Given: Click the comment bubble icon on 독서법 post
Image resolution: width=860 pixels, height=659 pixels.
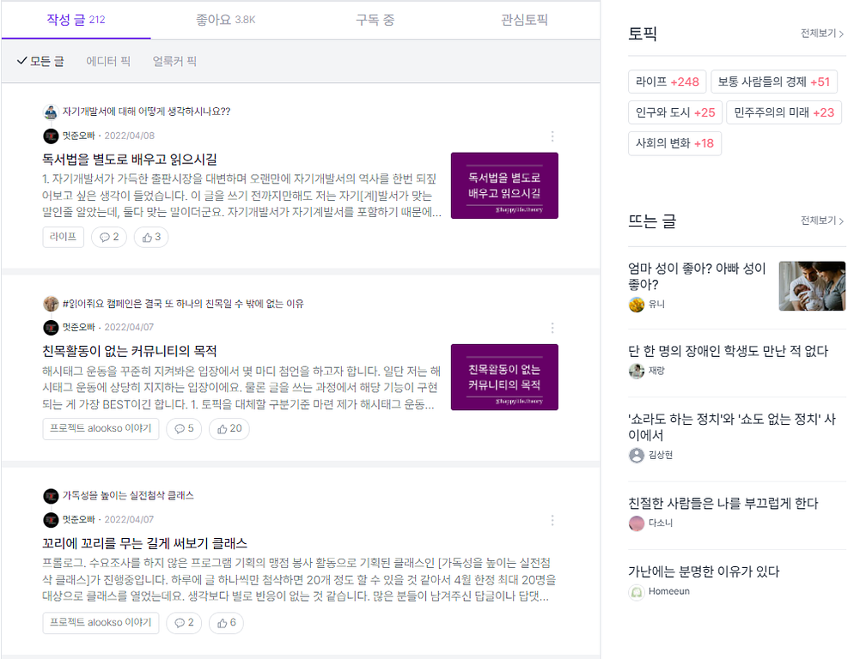Looking at the screenshot, I should [107, 237].
